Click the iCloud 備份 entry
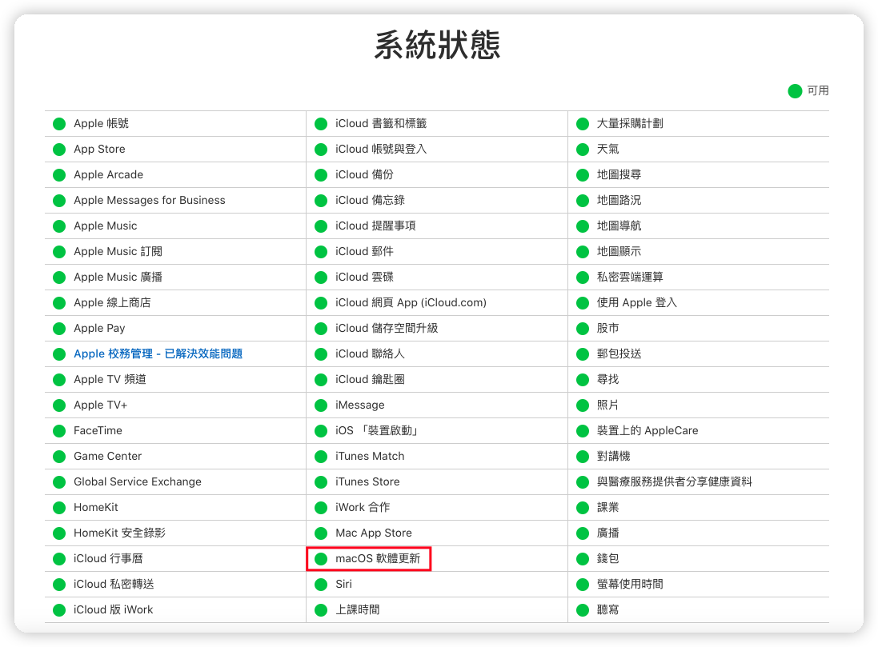 (x=364, y=174)
